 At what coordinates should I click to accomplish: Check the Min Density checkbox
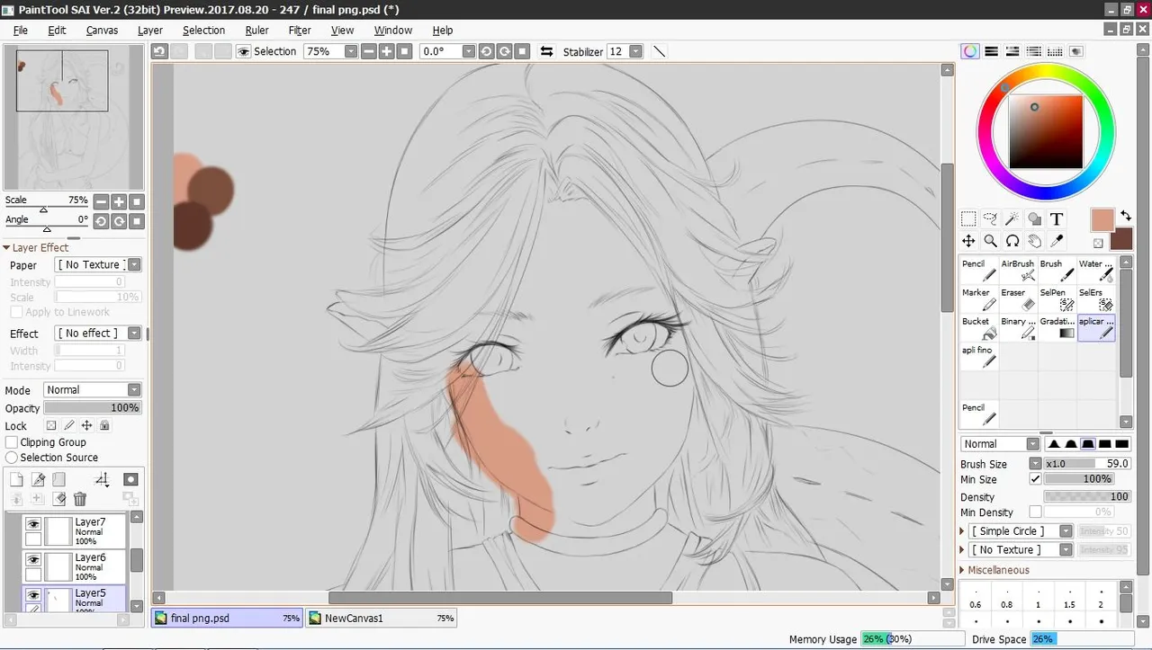pyautogui.click(x=1035, y=512)
